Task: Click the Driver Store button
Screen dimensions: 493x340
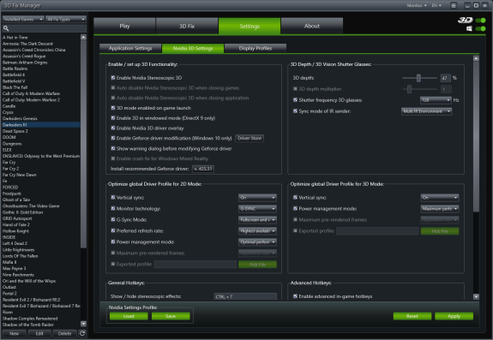Action: tap(250, 138)
